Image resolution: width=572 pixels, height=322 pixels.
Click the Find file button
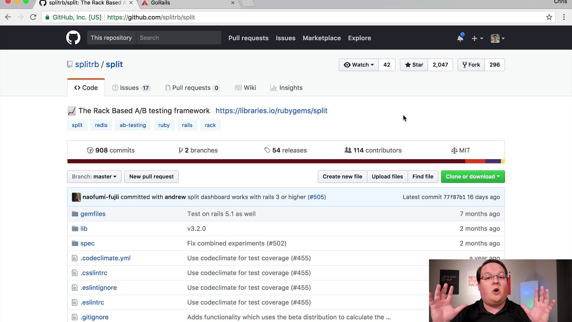tap(423, 177)
